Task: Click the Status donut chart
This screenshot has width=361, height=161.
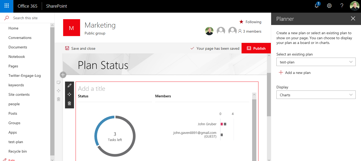Action: coord(115,136)
